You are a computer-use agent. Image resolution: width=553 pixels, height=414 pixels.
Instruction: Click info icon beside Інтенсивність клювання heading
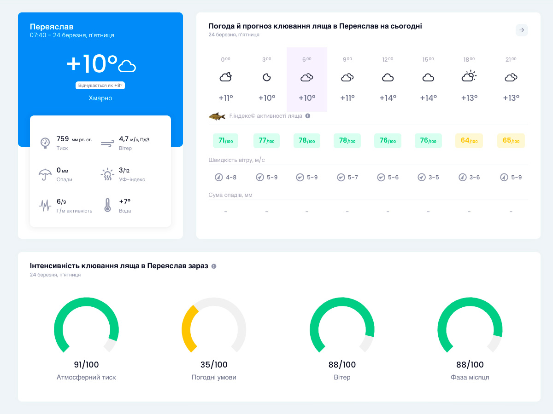214,266
